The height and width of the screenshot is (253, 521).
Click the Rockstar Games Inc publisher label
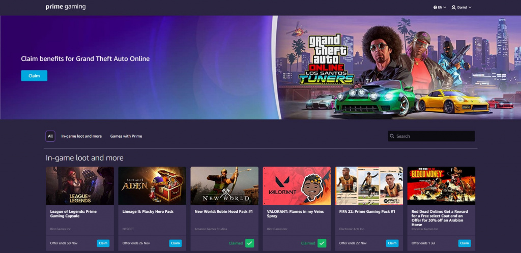tap(425, 229)
